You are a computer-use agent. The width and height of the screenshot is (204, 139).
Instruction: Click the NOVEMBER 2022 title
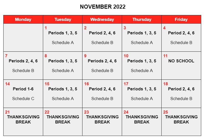pyautogui.click(x=103, y=7)
